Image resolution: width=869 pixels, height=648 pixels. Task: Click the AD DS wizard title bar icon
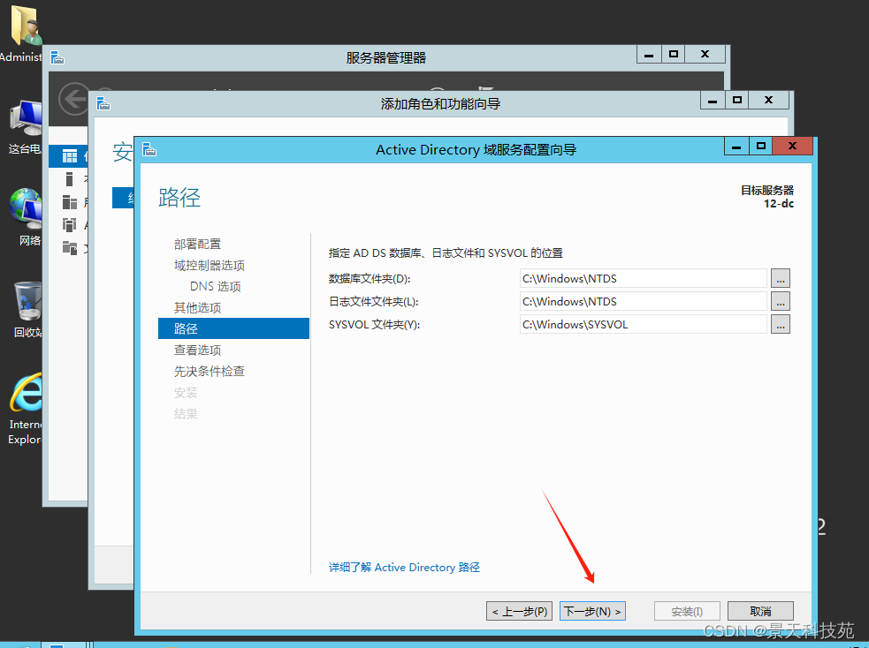point(149,149)
